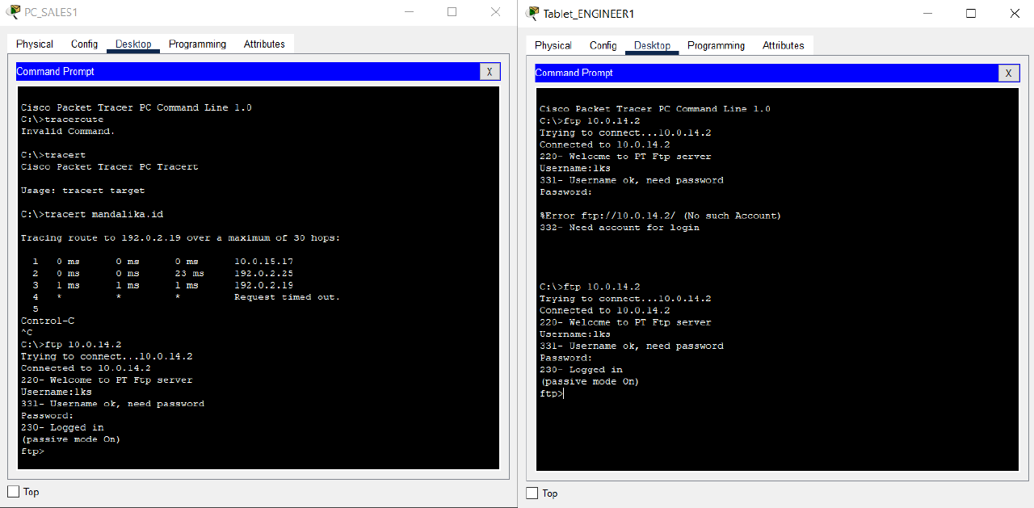Open the Programming tab of Tablet_ENGINEER1
1034x508 pixels.
pos(716,45)
